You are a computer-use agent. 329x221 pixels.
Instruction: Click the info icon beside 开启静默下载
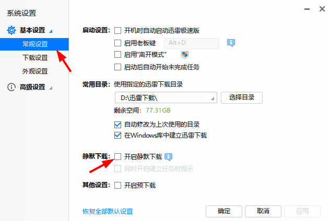[168, 157]
